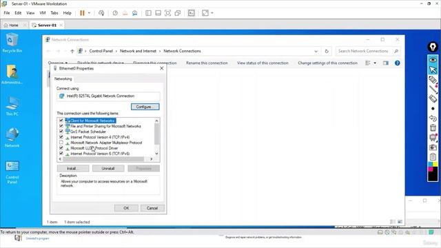
Task: Pick the cyan color swatch
Action: [x=431, y=164]
